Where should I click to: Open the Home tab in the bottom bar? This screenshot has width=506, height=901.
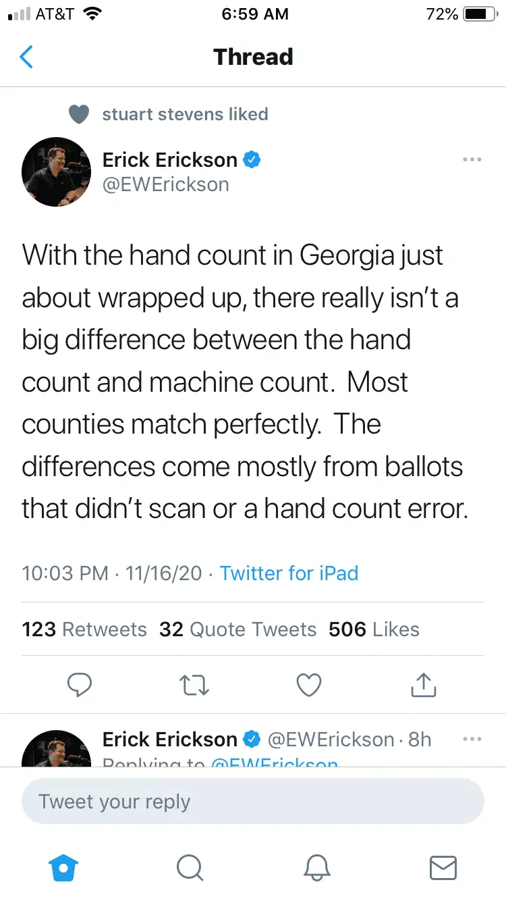pyautogui.click(x=65, y=867)
